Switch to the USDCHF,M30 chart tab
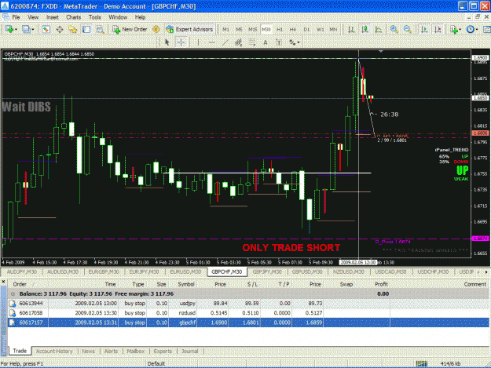The height and width of the screenshot is (368, 491). coord(433,271)
